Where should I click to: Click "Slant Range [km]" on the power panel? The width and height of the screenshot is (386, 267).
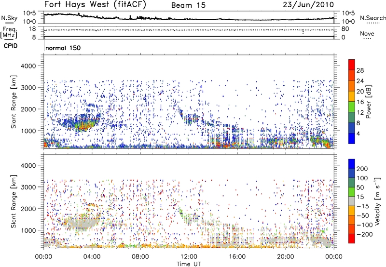pyautogui.click(x=14, y=102)
